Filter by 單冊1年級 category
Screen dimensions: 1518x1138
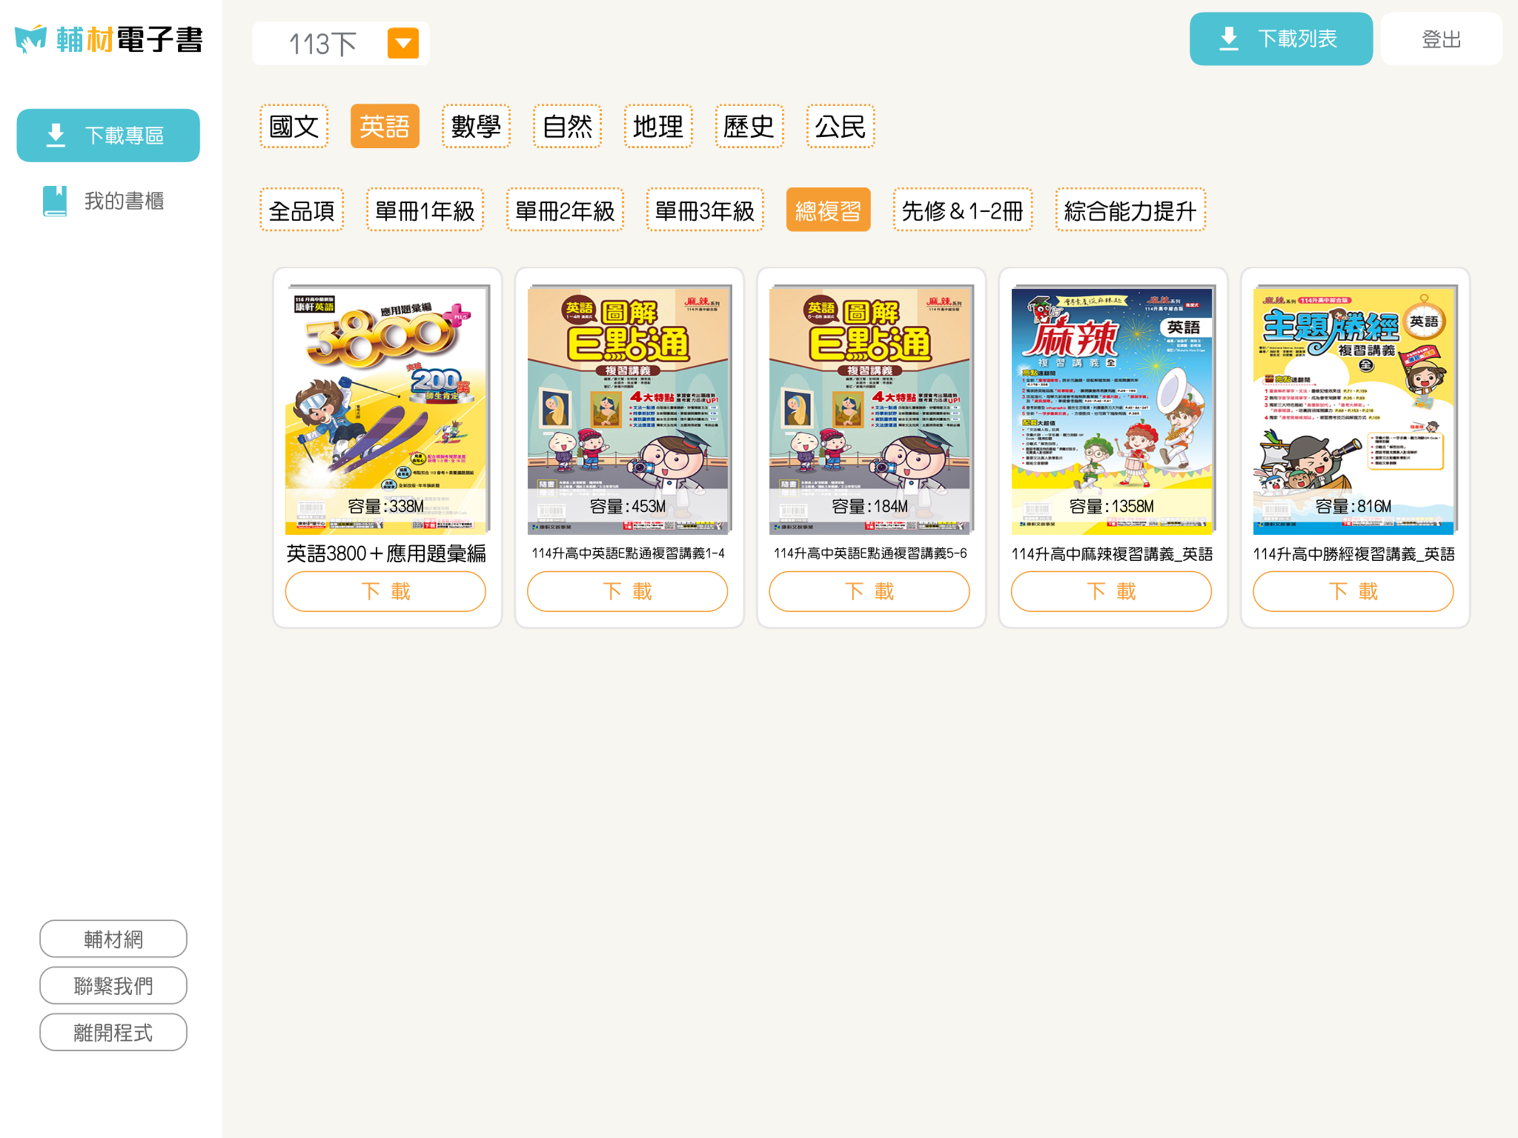click(425, 209)
